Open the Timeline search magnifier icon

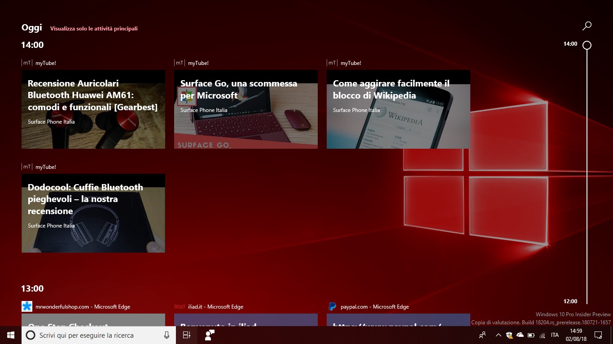[587, 26]
